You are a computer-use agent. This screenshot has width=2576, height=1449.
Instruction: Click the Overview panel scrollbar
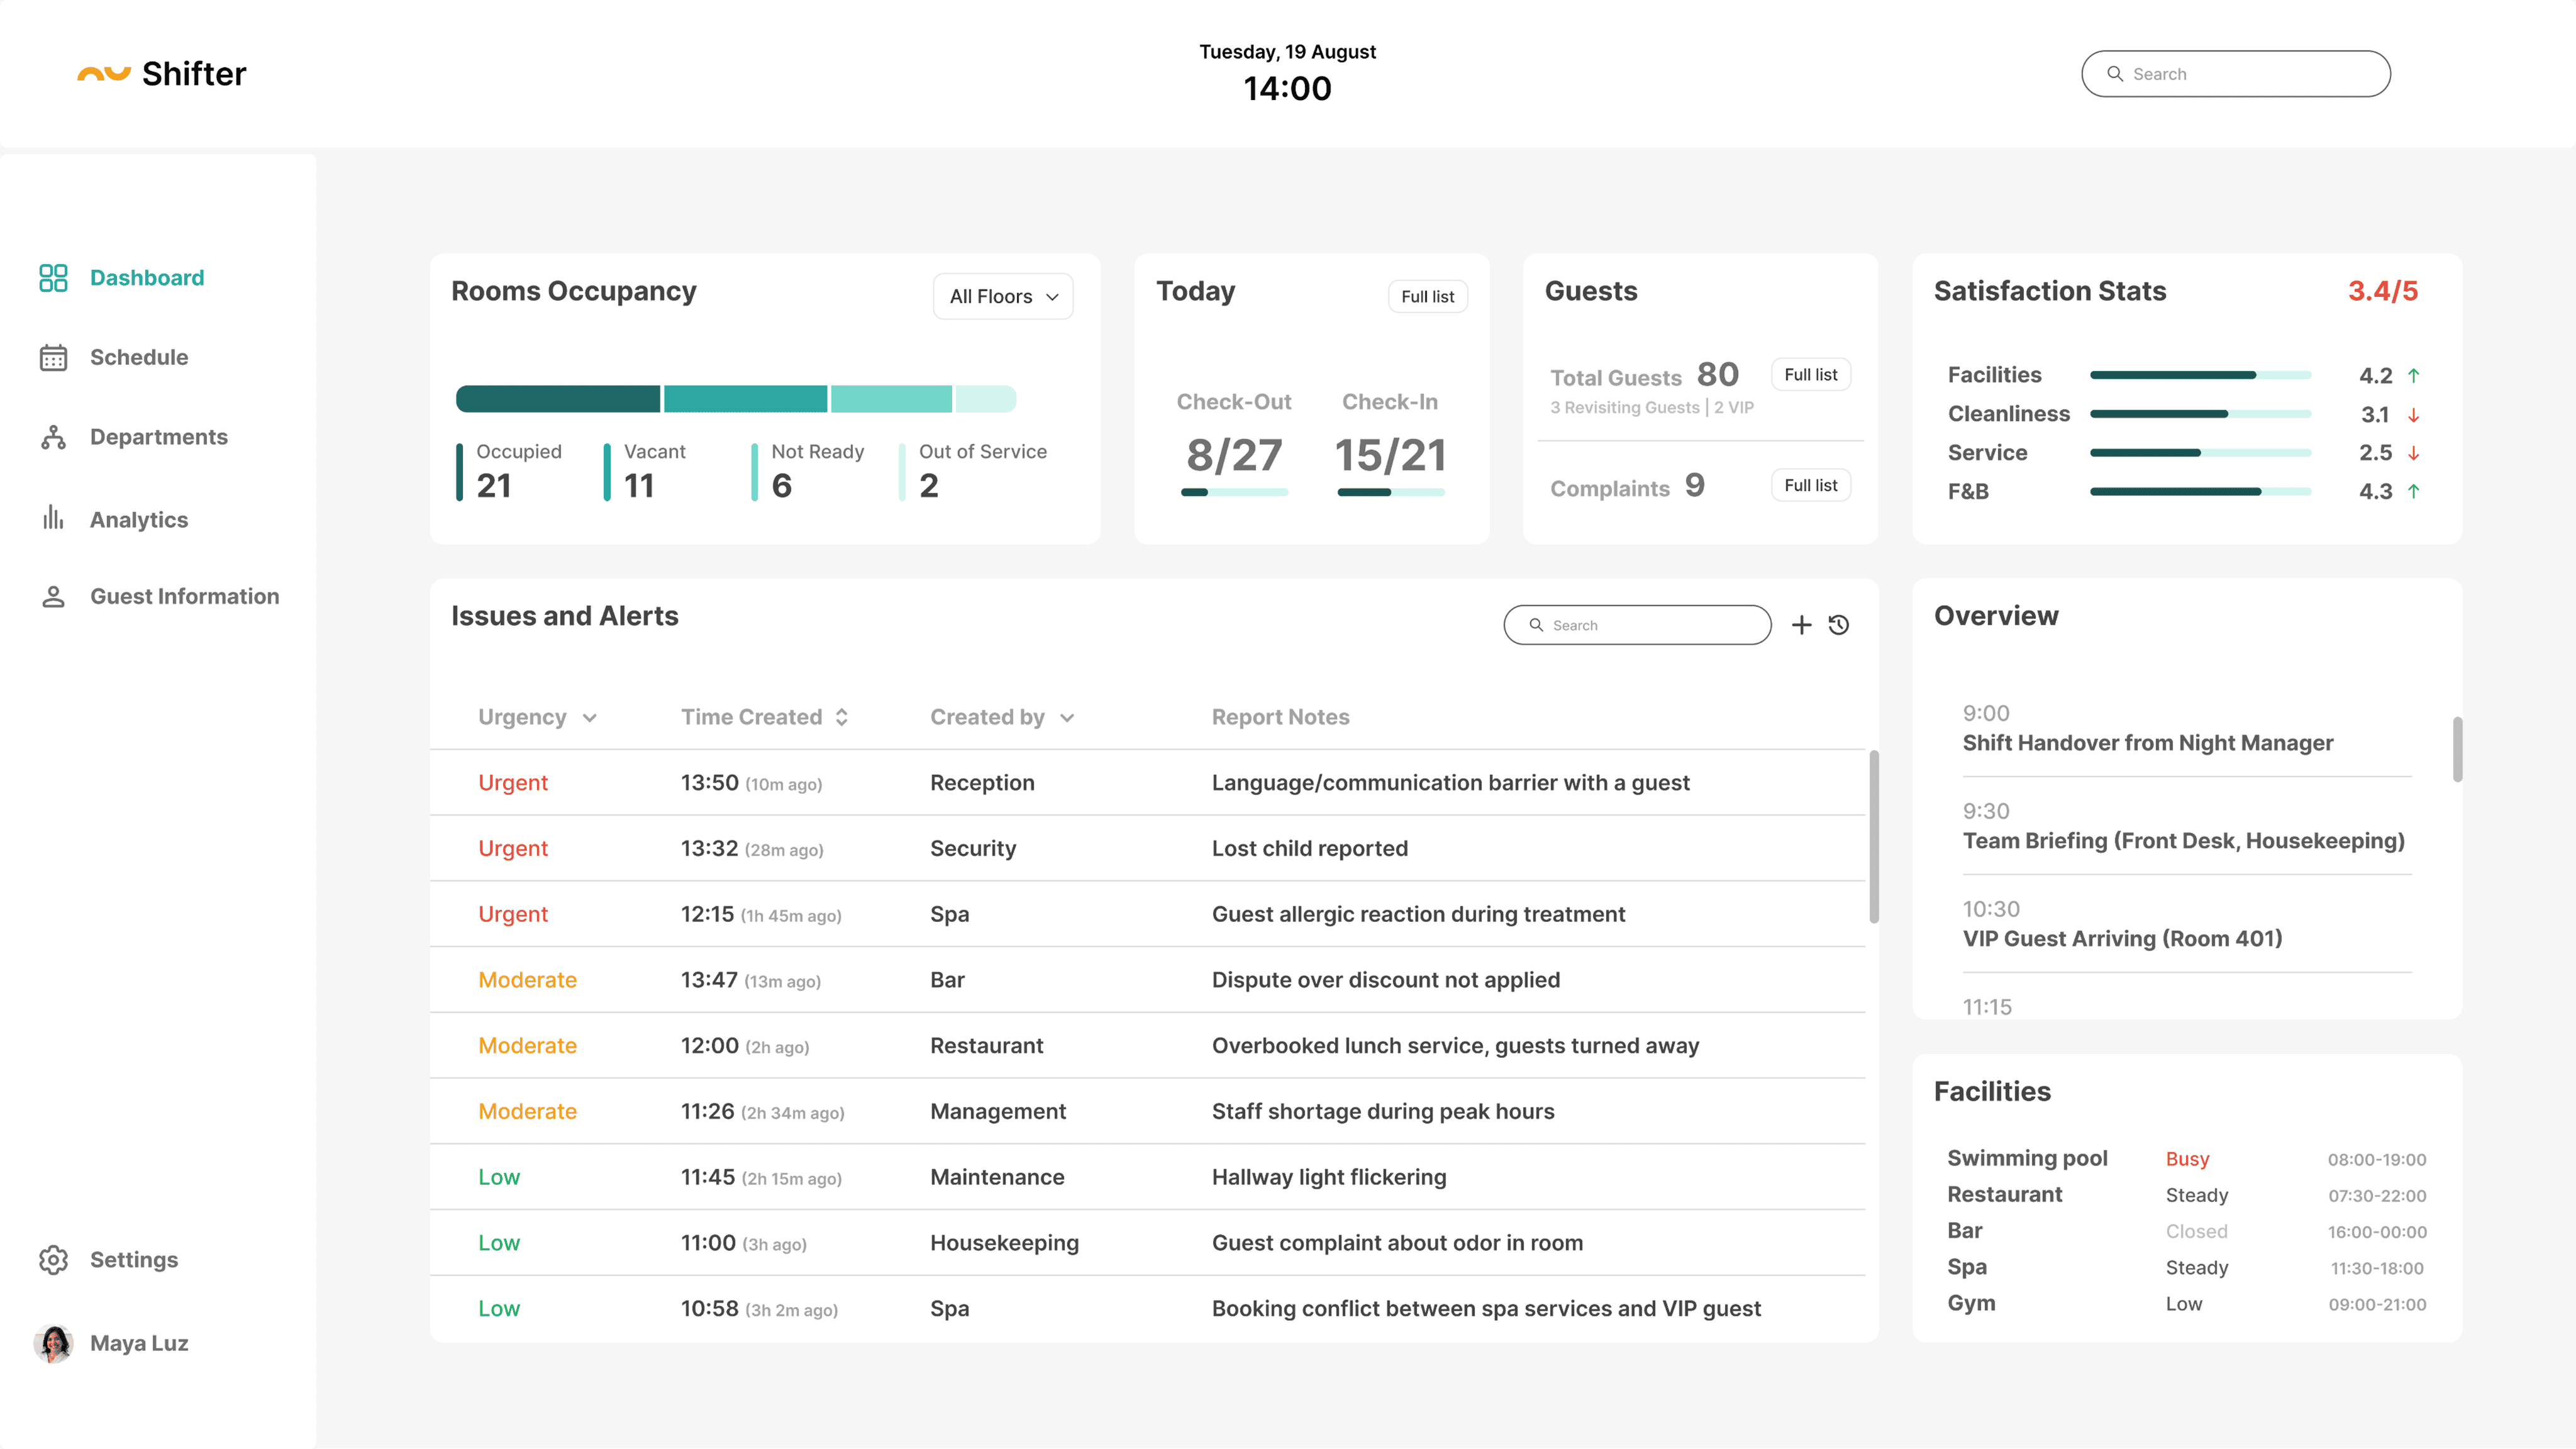[2457, 750]
